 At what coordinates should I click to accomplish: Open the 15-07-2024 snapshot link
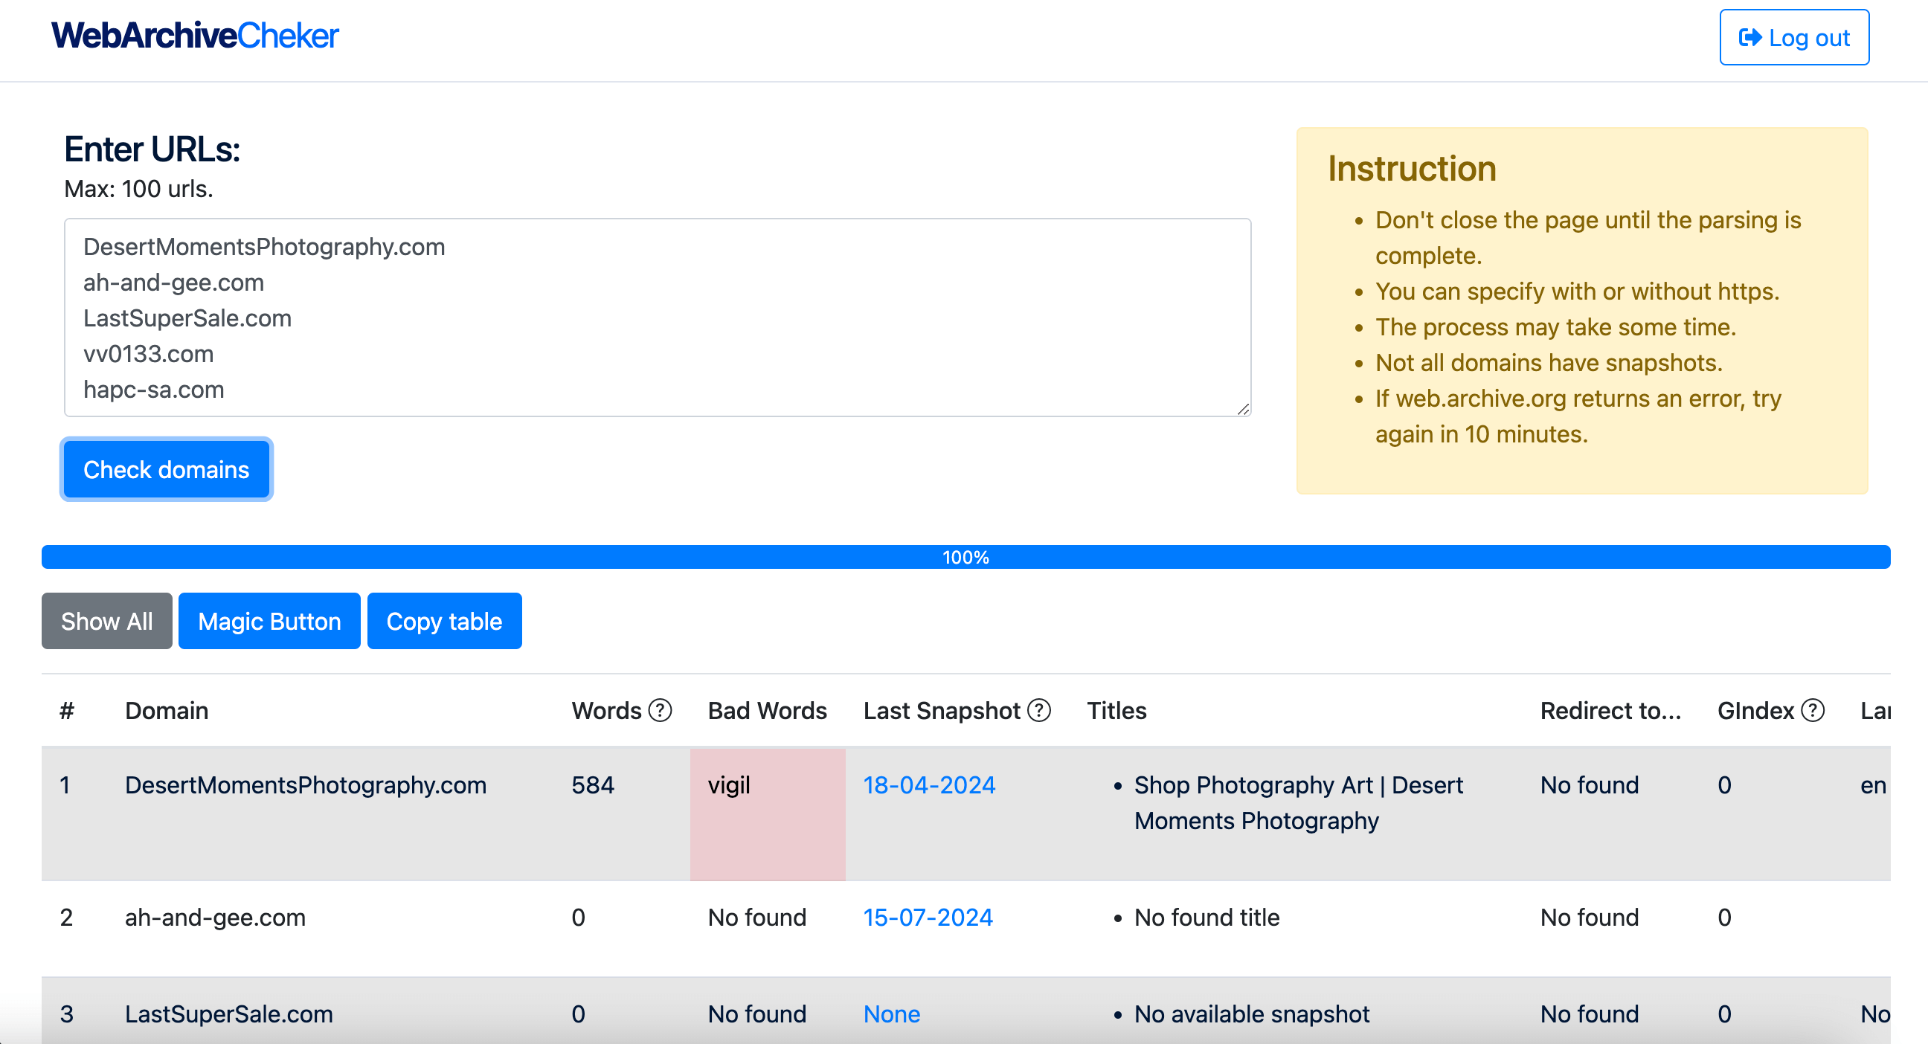(928, 918)
